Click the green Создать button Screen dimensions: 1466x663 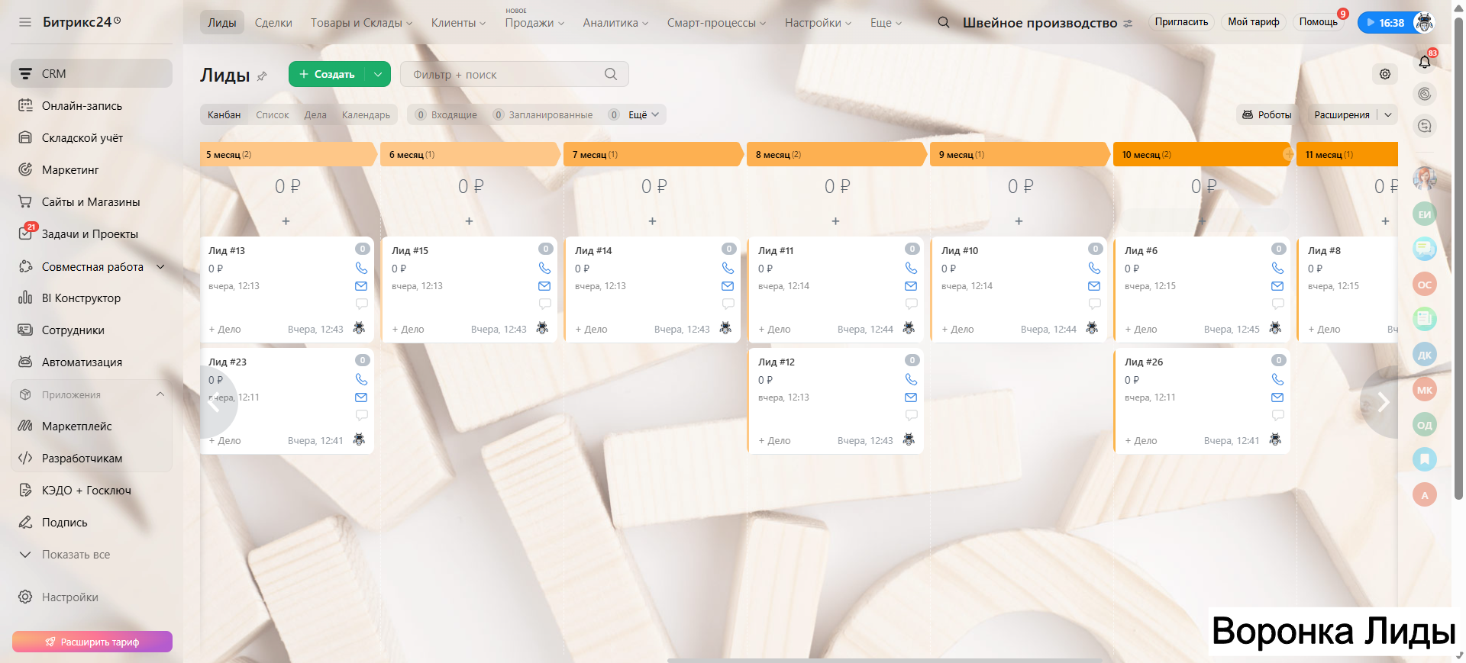pos(328,74)
